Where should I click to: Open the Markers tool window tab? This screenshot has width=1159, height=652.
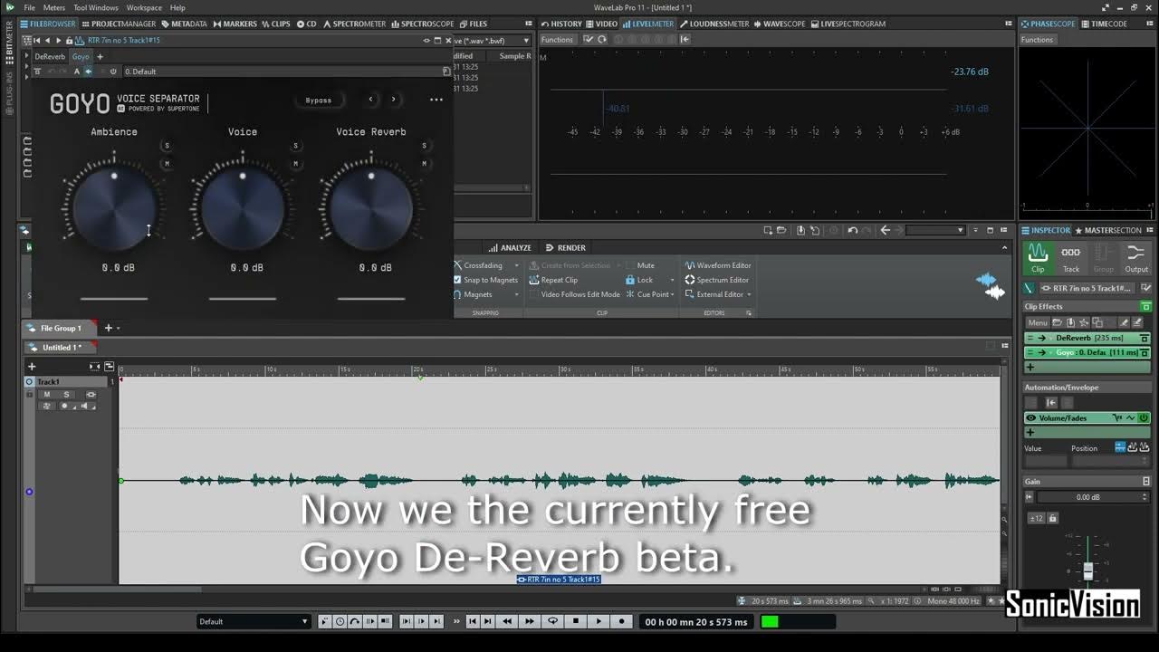[x=235, y=24]
